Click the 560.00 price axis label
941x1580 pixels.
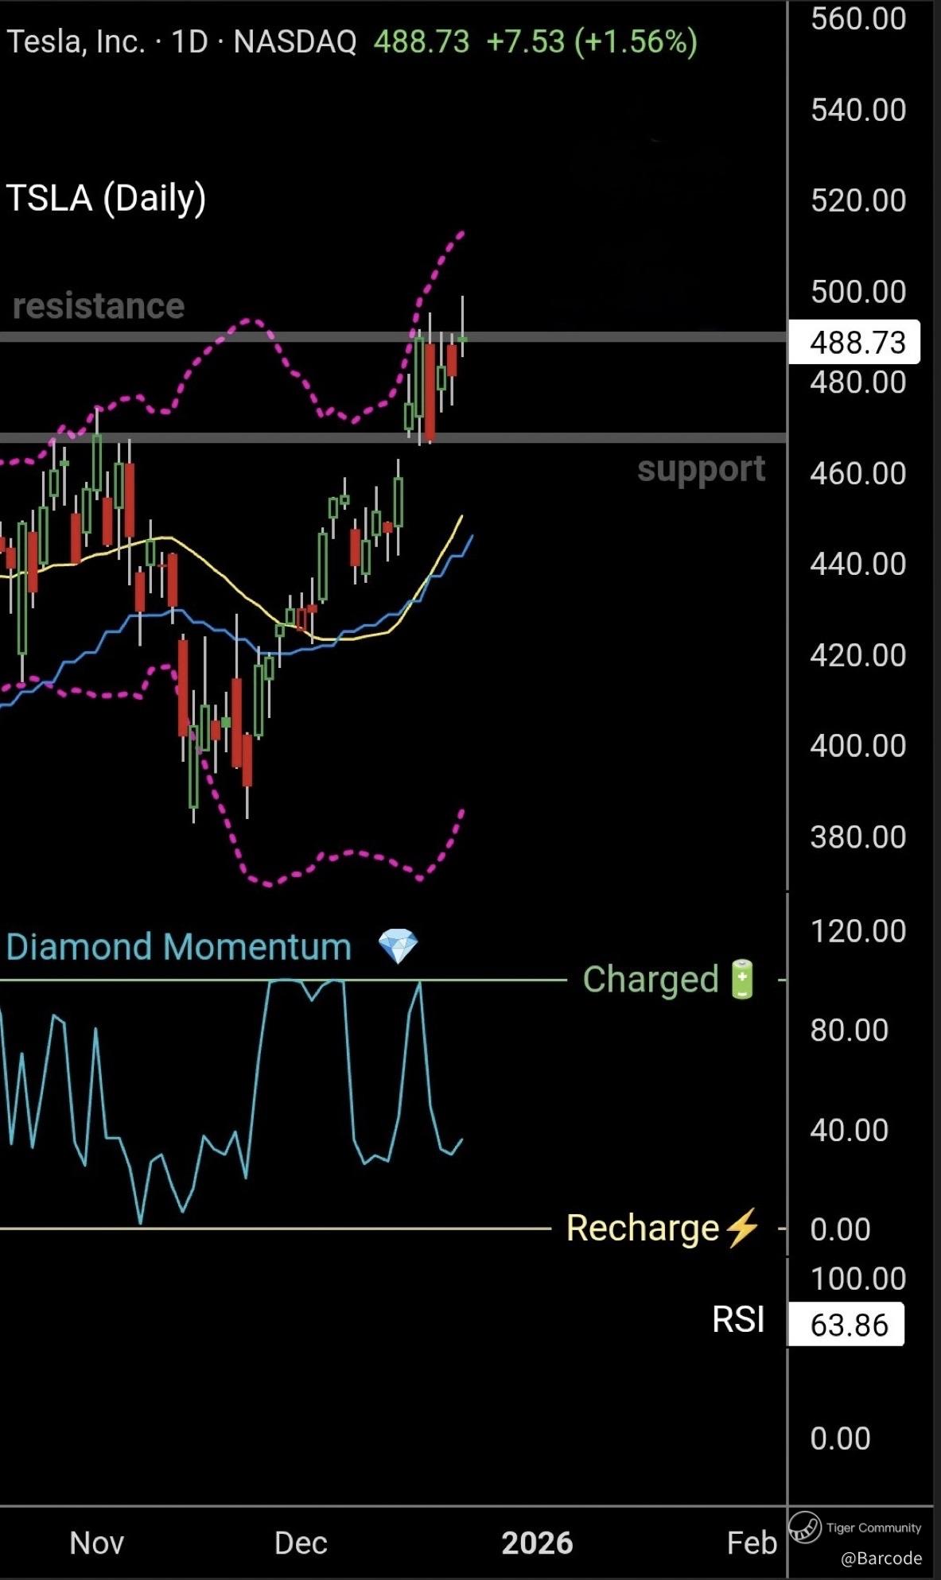[x=858, y=19]
